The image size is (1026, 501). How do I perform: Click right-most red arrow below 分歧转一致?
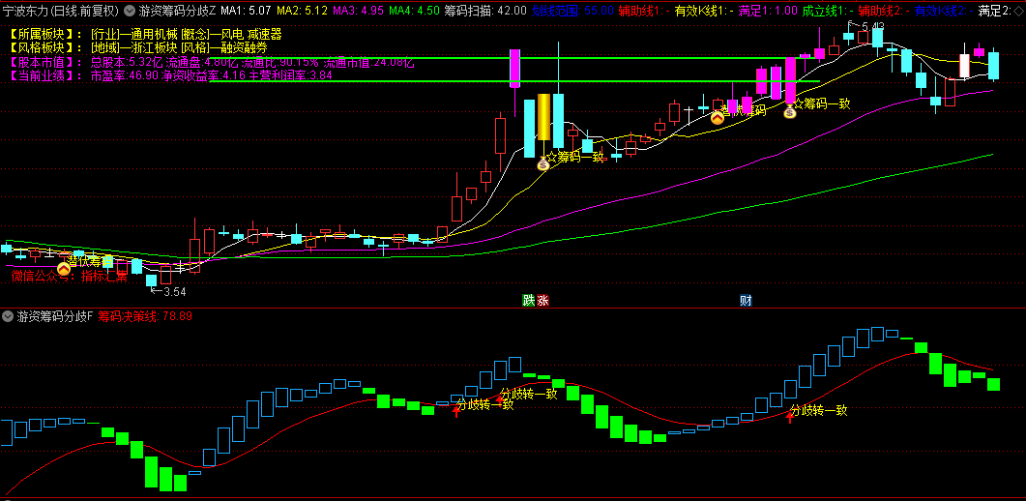pos(790,417)
